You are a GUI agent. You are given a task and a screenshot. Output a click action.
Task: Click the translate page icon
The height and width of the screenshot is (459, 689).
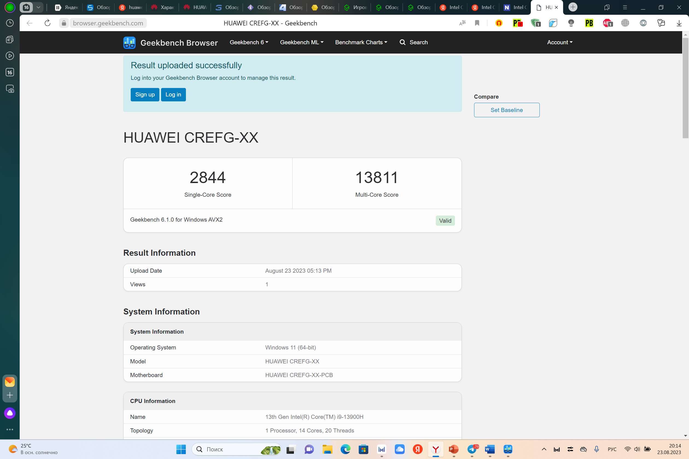462,23
